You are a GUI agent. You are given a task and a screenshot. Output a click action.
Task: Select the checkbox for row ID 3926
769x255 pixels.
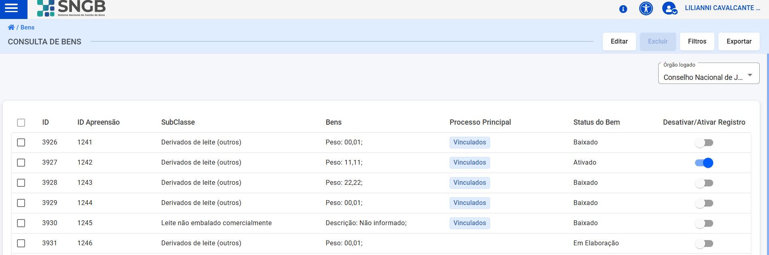point(21,142)
